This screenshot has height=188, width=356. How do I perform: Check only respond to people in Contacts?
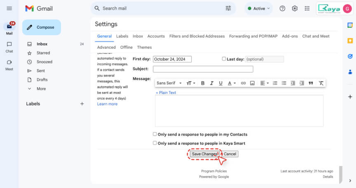155,134
